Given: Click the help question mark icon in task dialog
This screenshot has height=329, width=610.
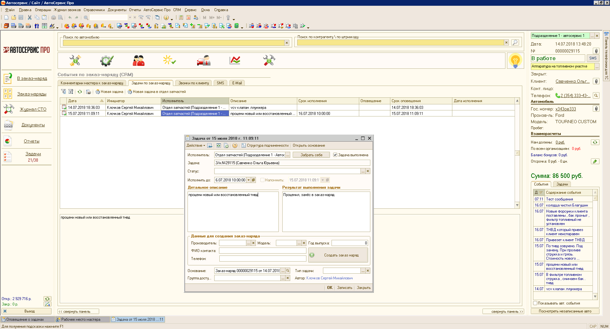Looking at the screenshot, I should [235, 145].
